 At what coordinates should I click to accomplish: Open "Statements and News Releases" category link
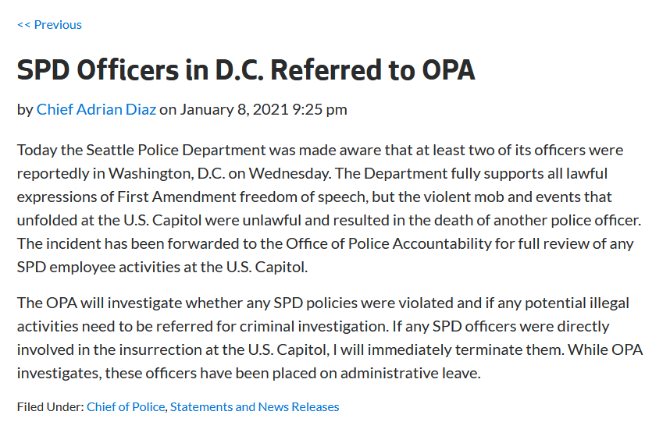[255, 406]
